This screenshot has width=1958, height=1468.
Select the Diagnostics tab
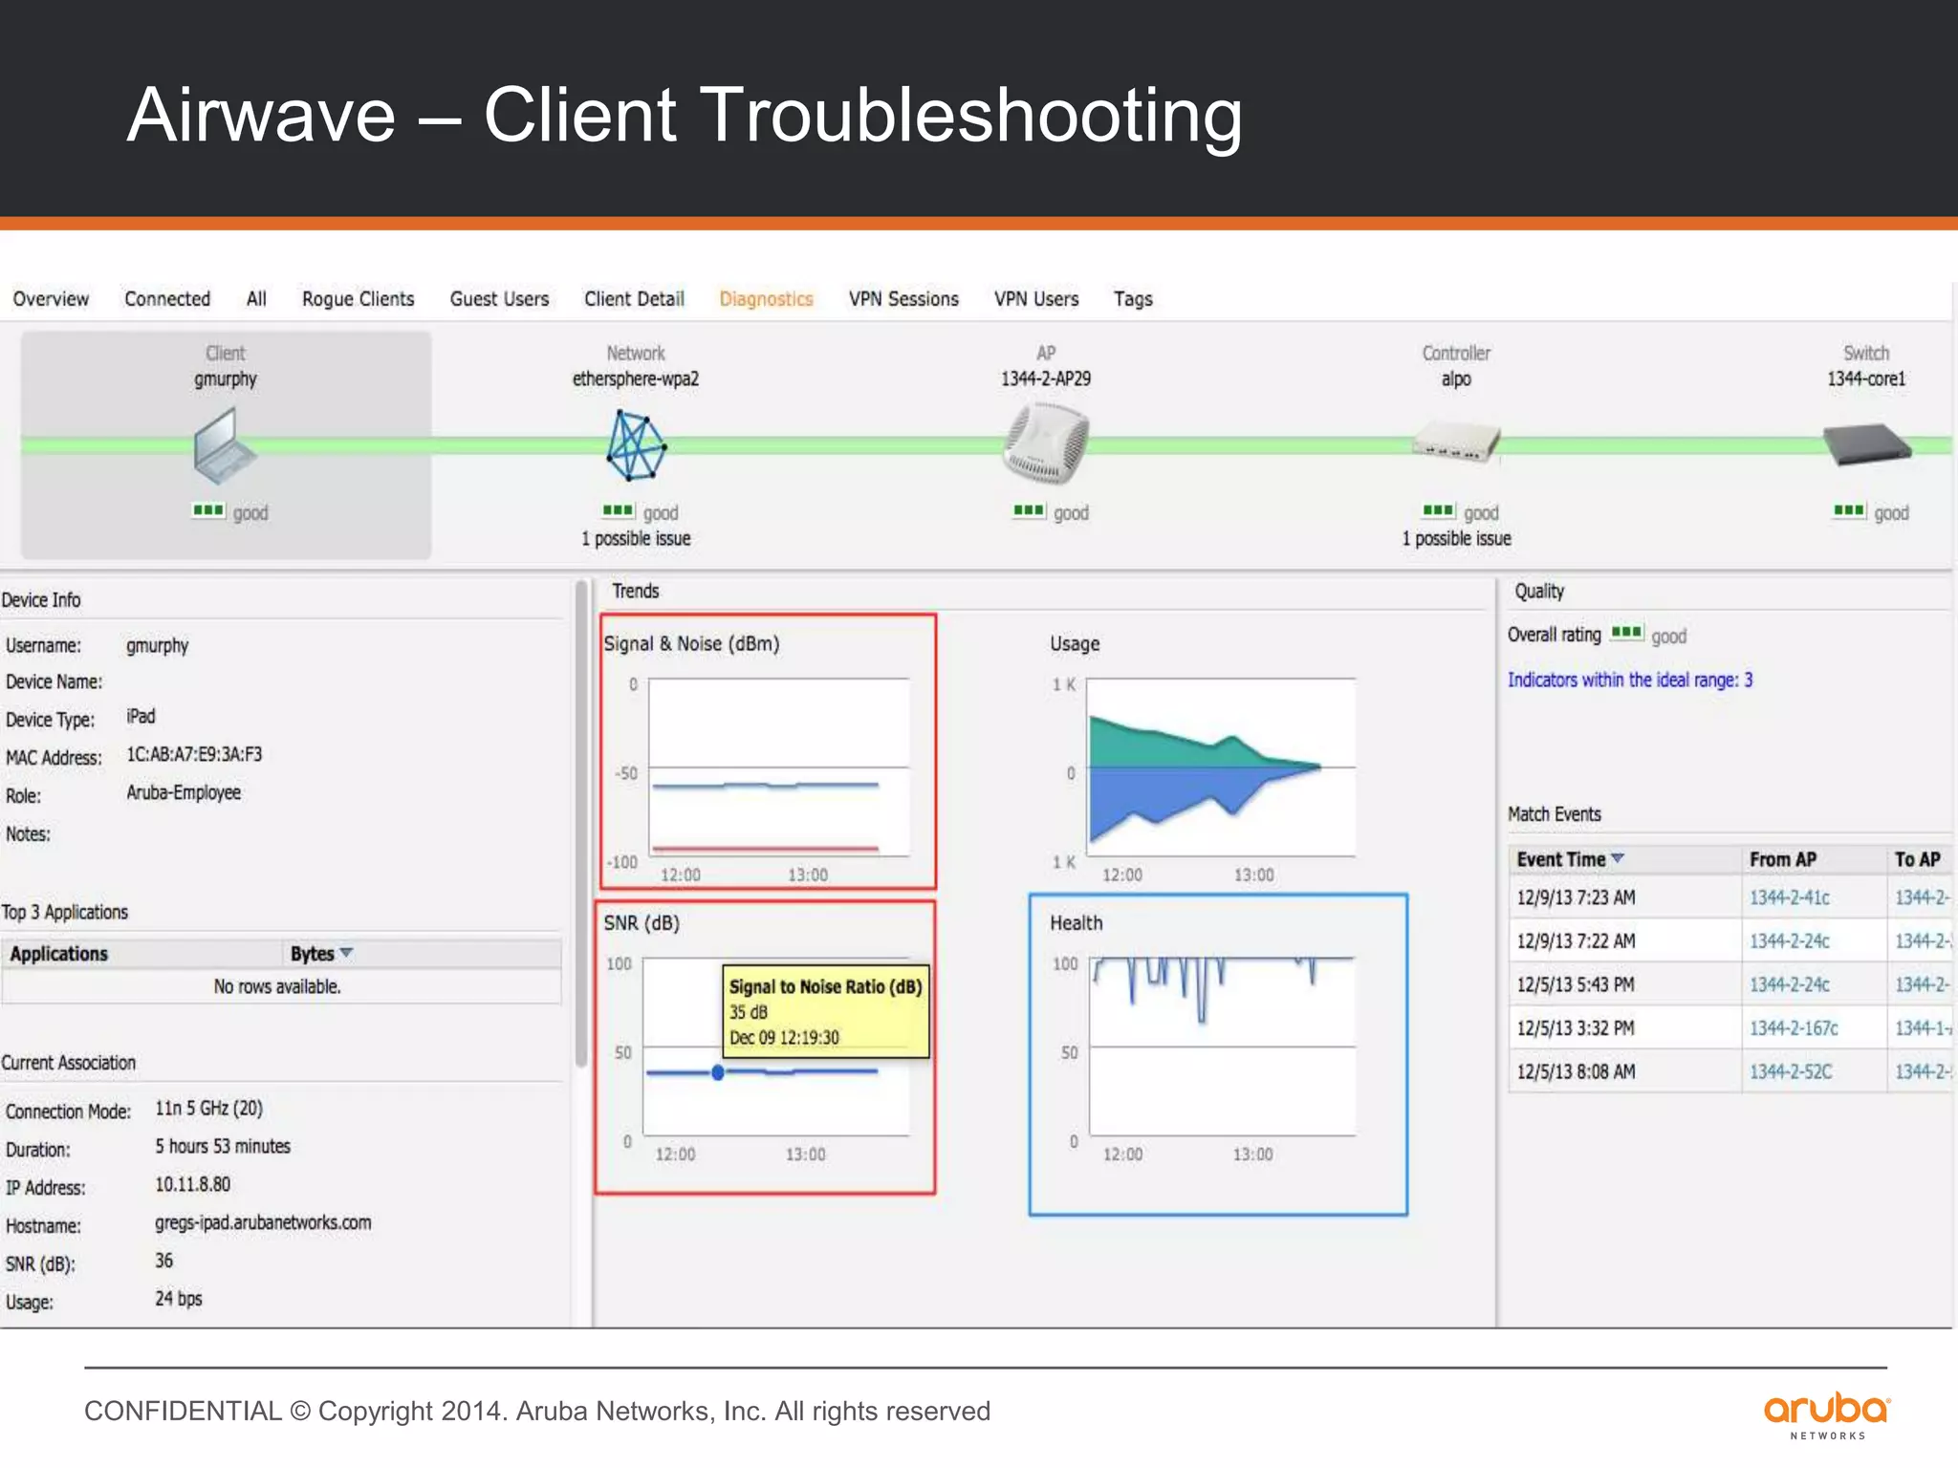767,299
